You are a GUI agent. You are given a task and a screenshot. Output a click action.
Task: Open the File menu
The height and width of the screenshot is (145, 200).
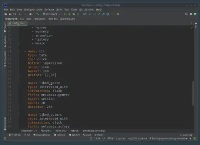(6, 10)
